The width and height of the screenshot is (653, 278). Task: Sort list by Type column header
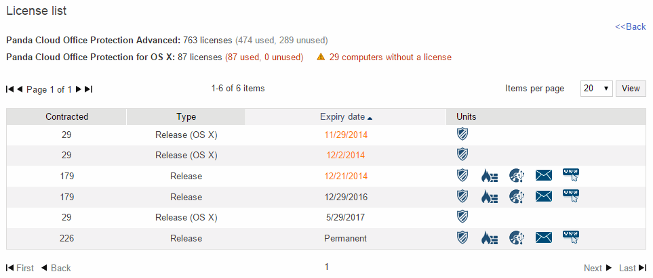tap(186, 117)
